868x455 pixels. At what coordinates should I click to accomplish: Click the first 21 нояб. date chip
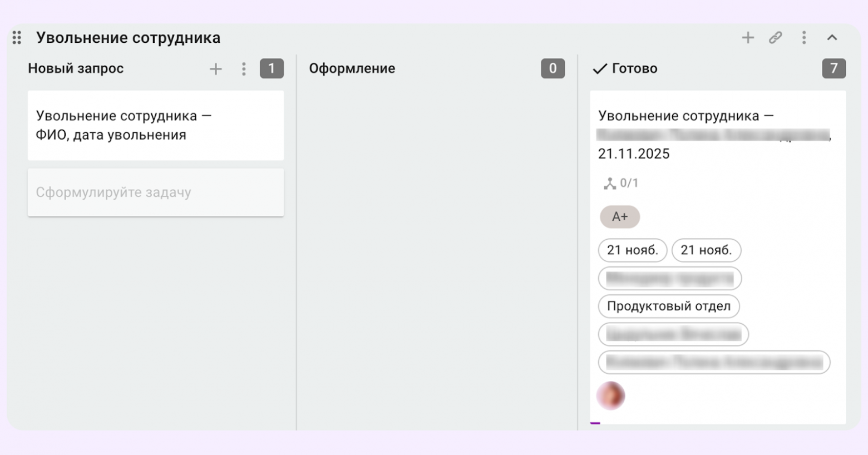point(632,250)
